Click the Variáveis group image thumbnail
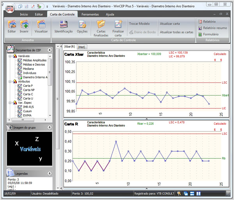The image size is (234, 200). pyautogui.click(x=30, y=149)
